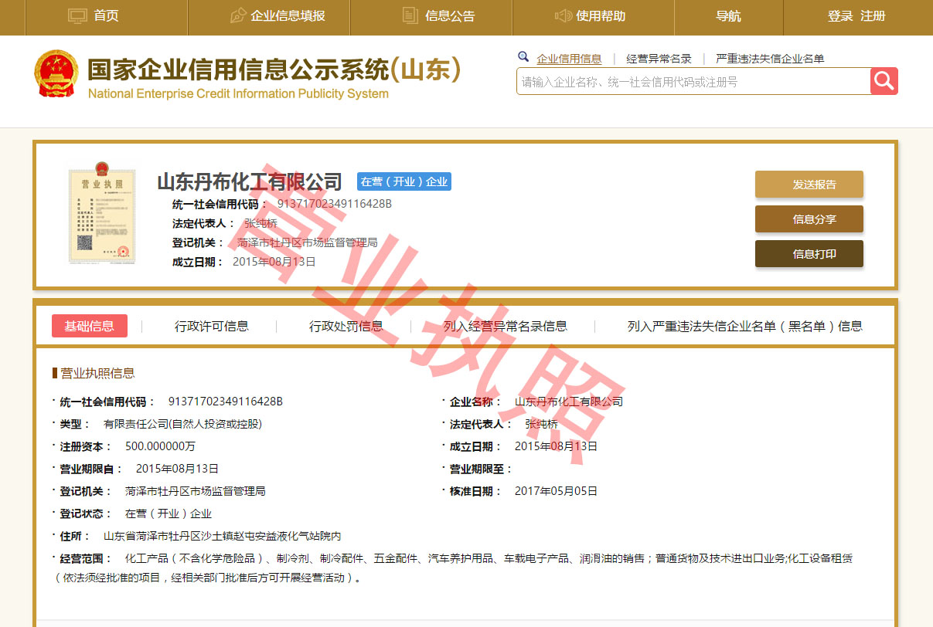Viewport: 933px width, 627px height.
Task: Click the address text 山东省菏泽市牡丹区沙土镇
Action: pos(169,536)
